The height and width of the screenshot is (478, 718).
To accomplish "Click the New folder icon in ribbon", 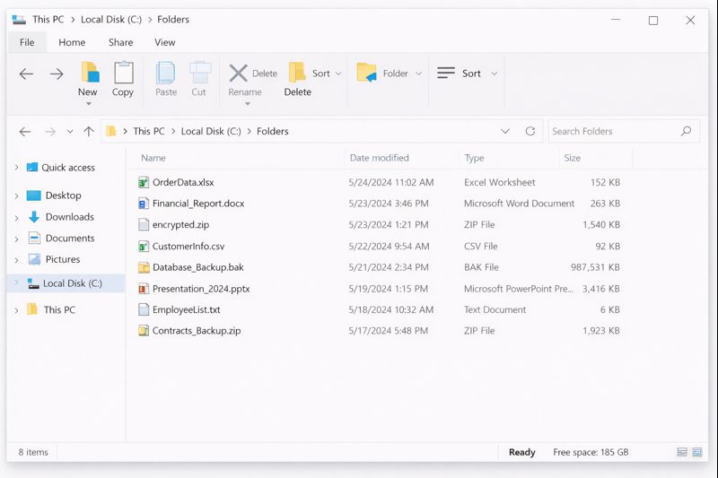I will (x=88, y=73).
